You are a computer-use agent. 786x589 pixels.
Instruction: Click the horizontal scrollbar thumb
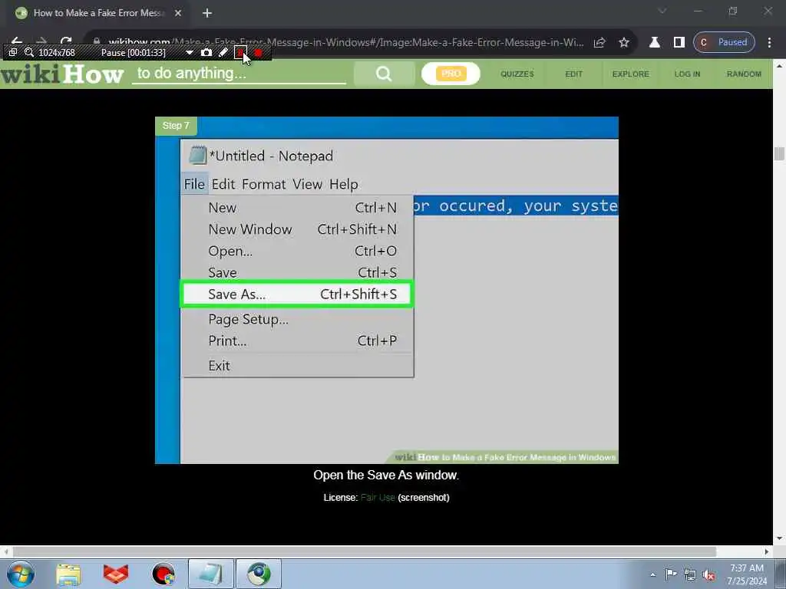click(x=365, y=551)
